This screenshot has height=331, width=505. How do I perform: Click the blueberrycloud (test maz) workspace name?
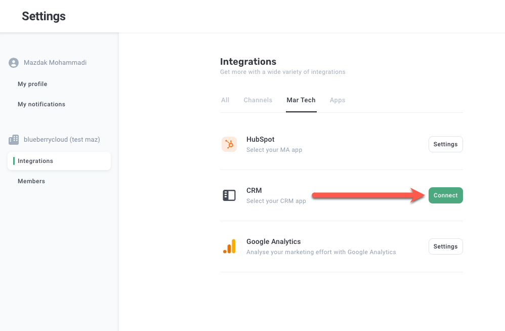pyautogui.click(x=62, y=139)
